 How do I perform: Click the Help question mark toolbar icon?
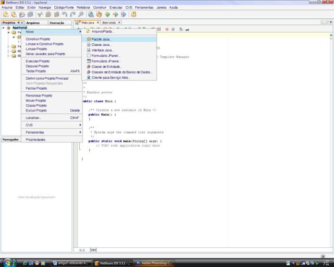tap(134, 15)
